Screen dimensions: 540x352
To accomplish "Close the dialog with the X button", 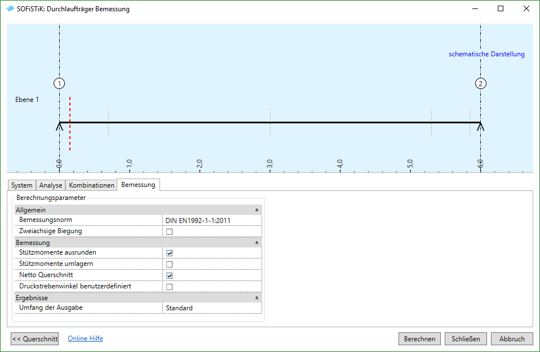I will click(x=526, y=9).
